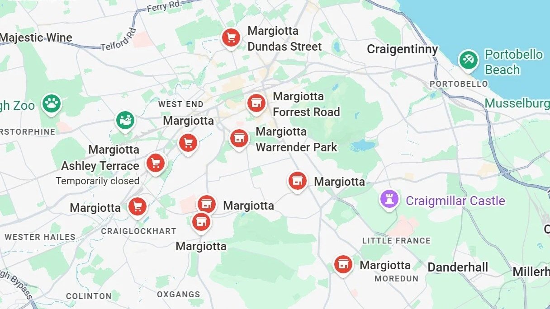Select the green teapot marker near West End

[x=125, y=121]
